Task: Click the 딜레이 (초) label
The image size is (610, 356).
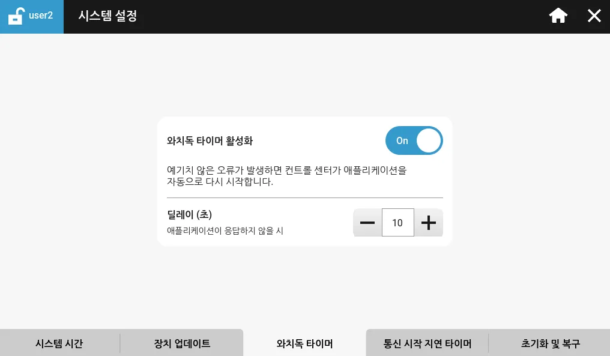Action: [189, 215]
